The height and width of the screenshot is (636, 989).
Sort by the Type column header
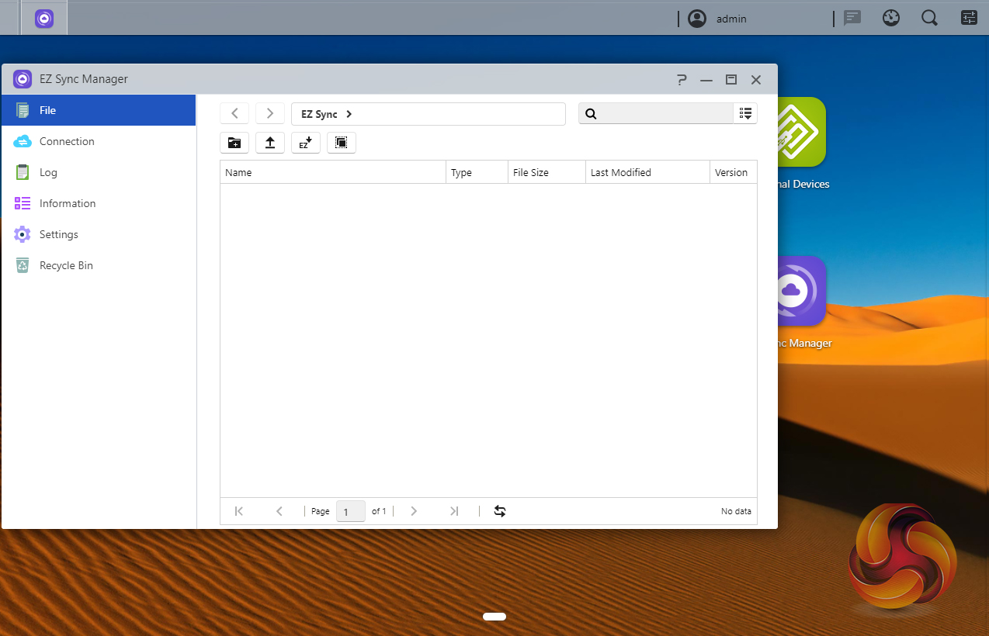(x=477, y=172)
